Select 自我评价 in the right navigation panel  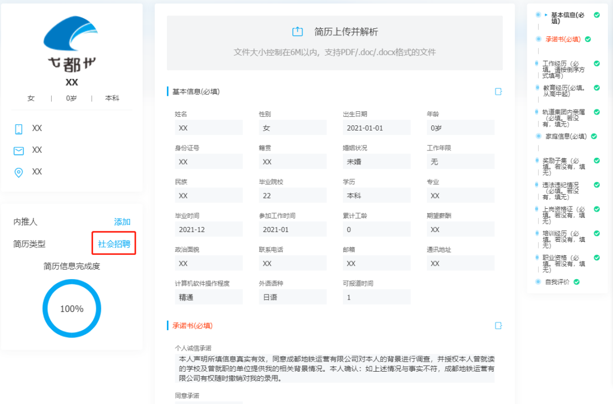(x=559, y=281)
